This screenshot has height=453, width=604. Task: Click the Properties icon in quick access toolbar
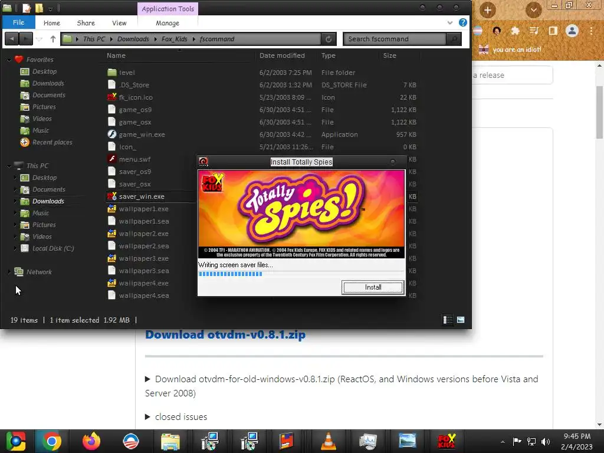coord(26,8)
